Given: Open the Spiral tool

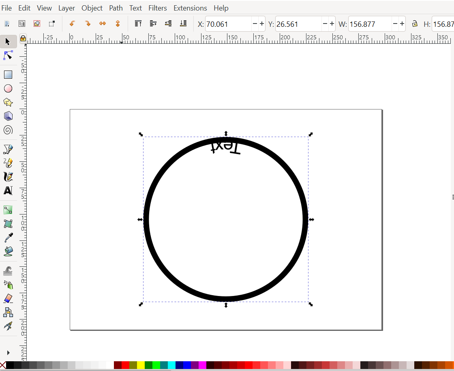Looking at the screenshot, I should 8,130.
